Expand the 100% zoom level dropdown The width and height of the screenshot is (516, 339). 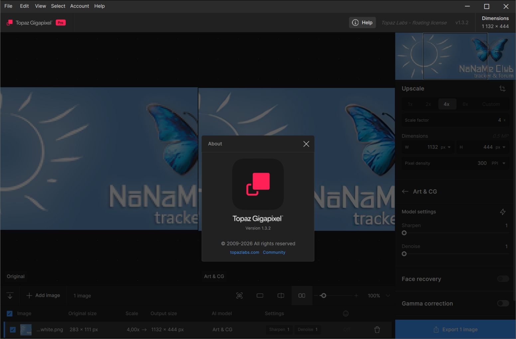[388, 295]
